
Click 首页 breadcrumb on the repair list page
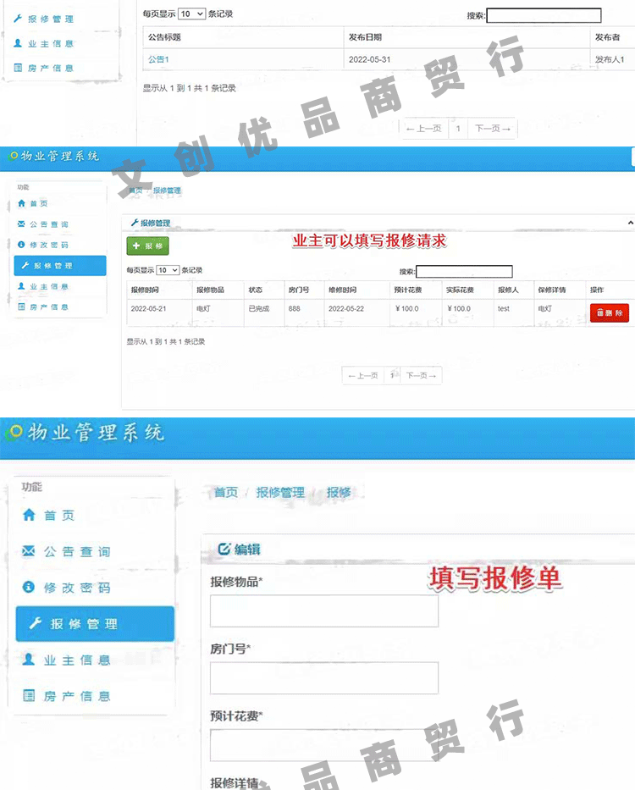tap(135, 191)
